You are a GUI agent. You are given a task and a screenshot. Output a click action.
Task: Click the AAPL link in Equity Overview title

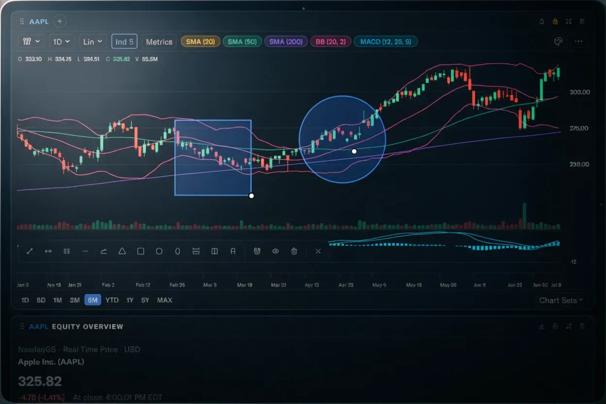pyautogui.click(x=39, y=326)
